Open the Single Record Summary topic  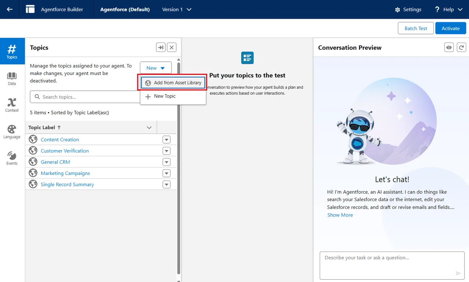pyautogui.click(x=67, y=184)
